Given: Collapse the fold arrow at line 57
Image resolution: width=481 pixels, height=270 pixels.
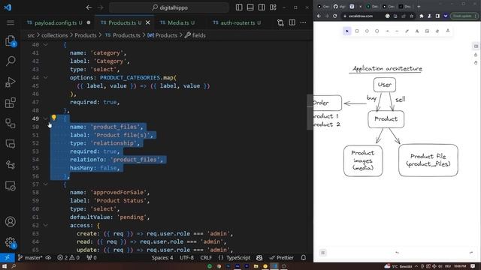Looking at the screenshot, I should (45, 184).
